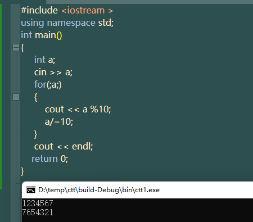253x222 pixels.
Task: Click the fold margin beside int main
Action: [x=16, y=35]
